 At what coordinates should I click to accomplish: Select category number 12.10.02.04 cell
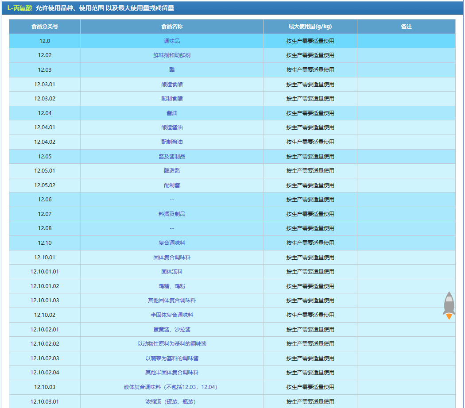44,372
